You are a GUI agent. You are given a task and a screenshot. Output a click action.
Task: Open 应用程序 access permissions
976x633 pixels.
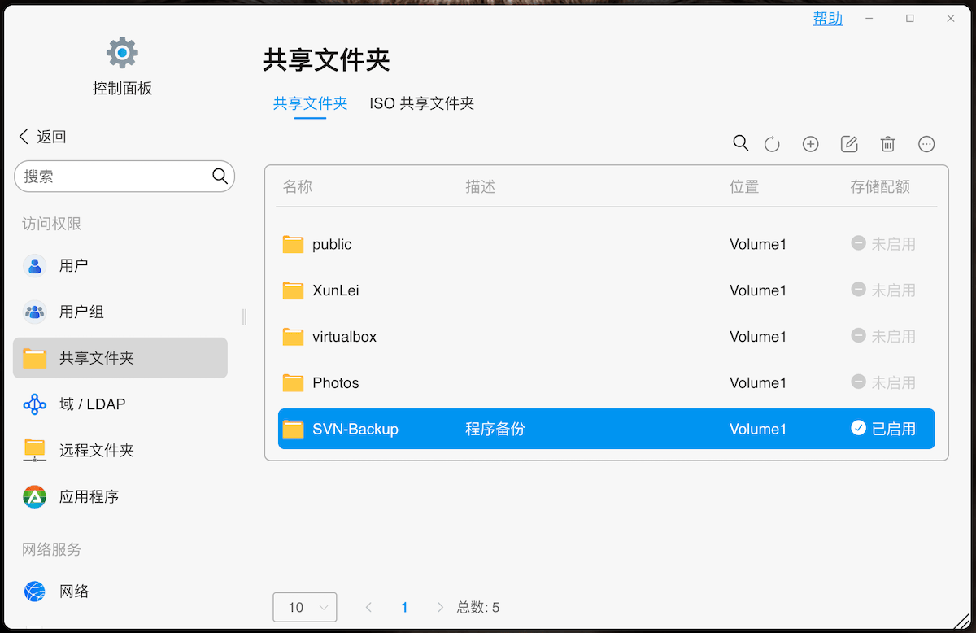(89, 496)
